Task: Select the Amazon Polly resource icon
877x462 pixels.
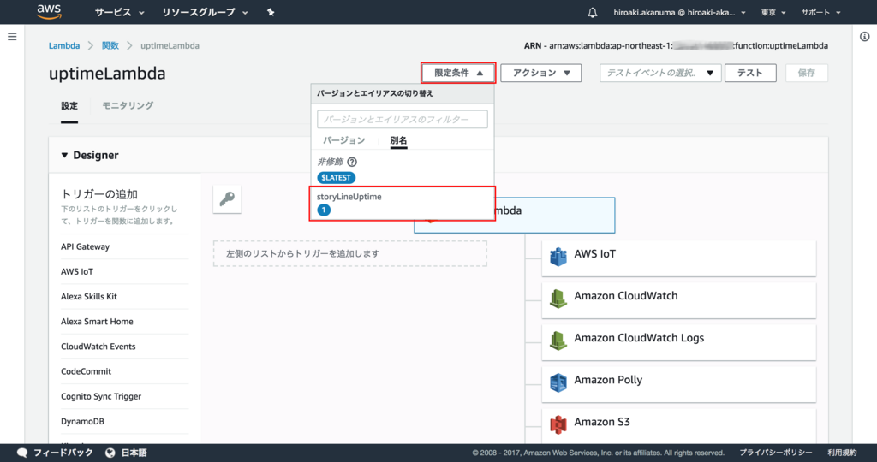Action: [558, 382]
